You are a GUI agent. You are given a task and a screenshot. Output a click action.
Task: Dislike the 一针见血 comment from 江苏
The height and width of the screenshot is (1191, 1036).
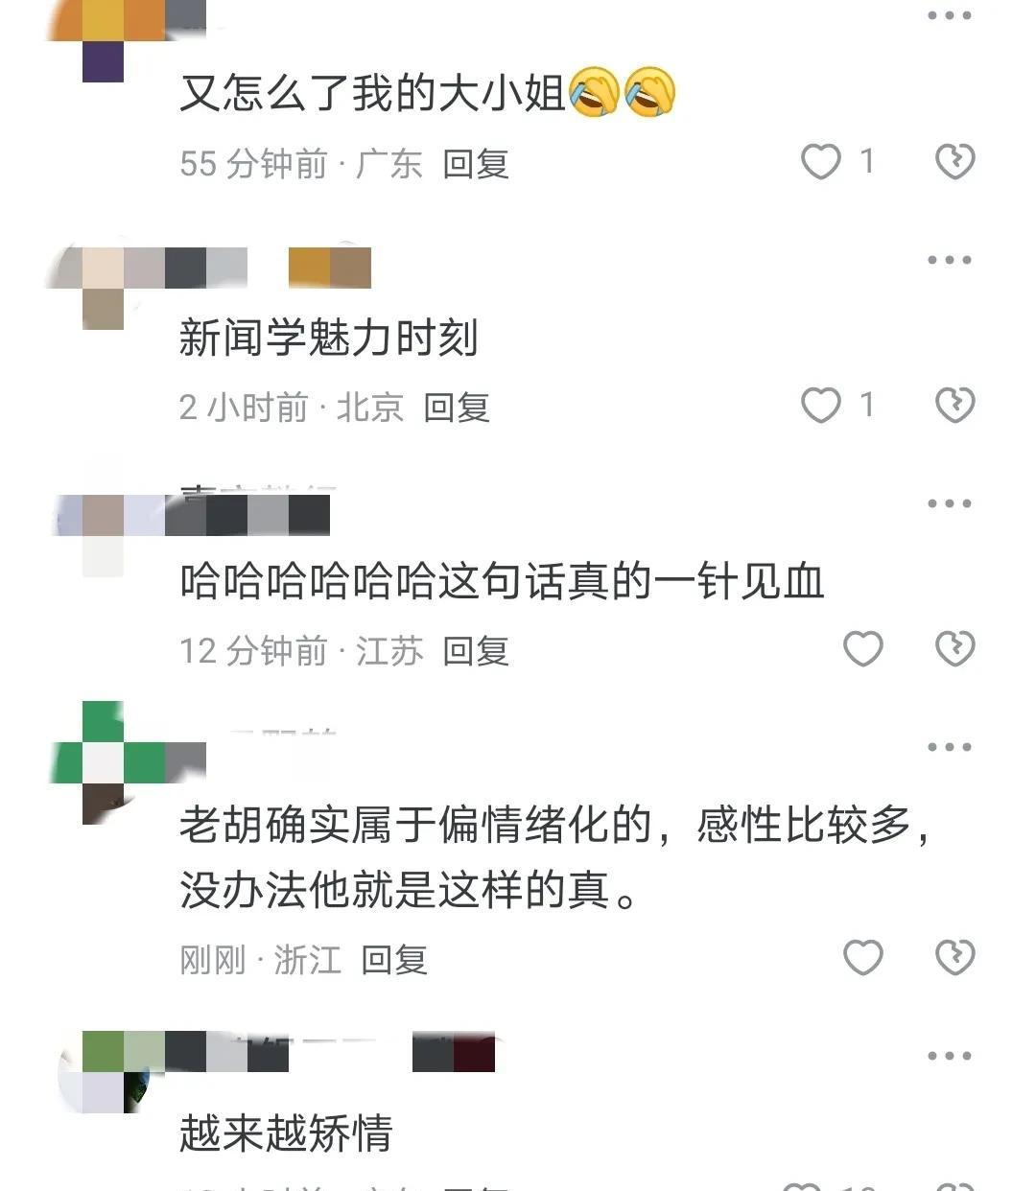(x=954, y=648)
